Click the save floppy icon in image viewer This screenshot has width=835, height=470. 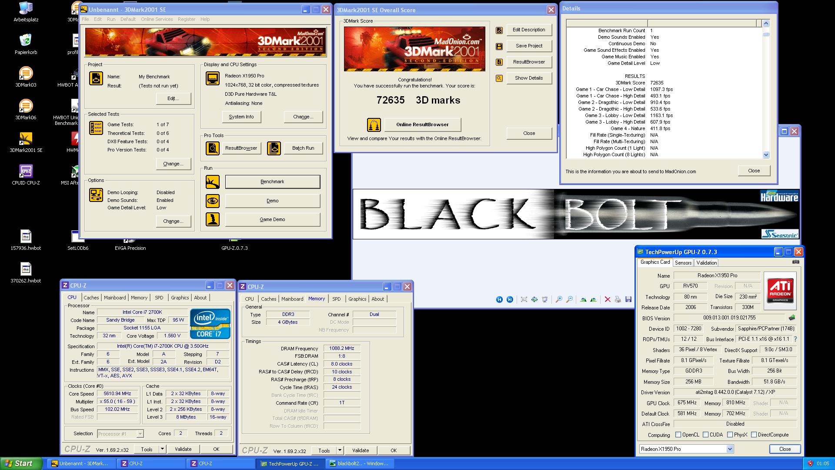[628, 299]
